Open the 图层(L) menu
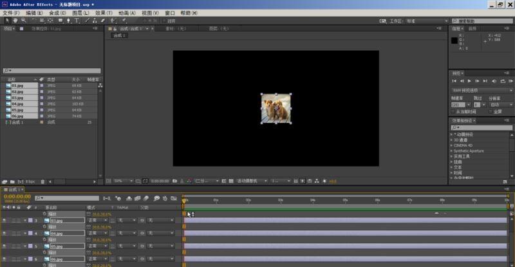 click(80, 12)
